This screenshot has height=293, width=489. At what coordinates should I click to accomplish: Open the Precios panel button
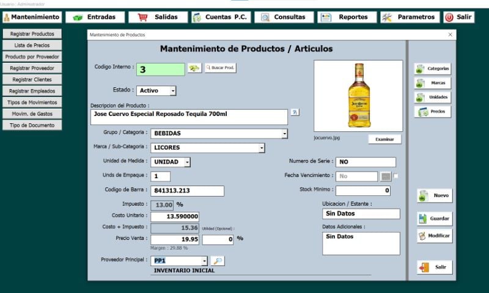pos(433,112)
